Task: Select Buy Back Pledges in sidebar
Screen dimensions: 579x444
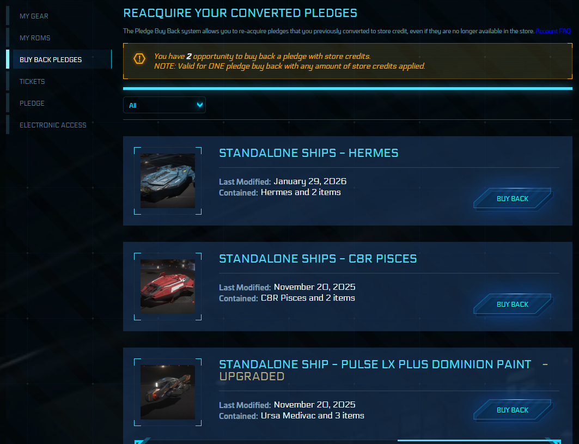Action: tap(51, 60)
